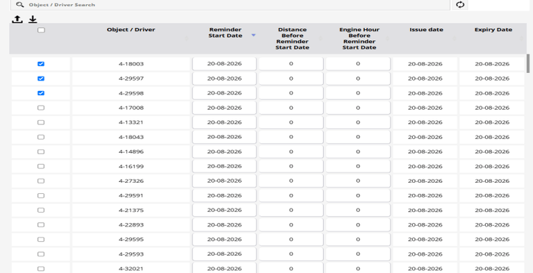Sort by Distance Before Reminder Start Date header
Image resolution: width=533 pixels, height=273 pixels.
pos(292,38)
